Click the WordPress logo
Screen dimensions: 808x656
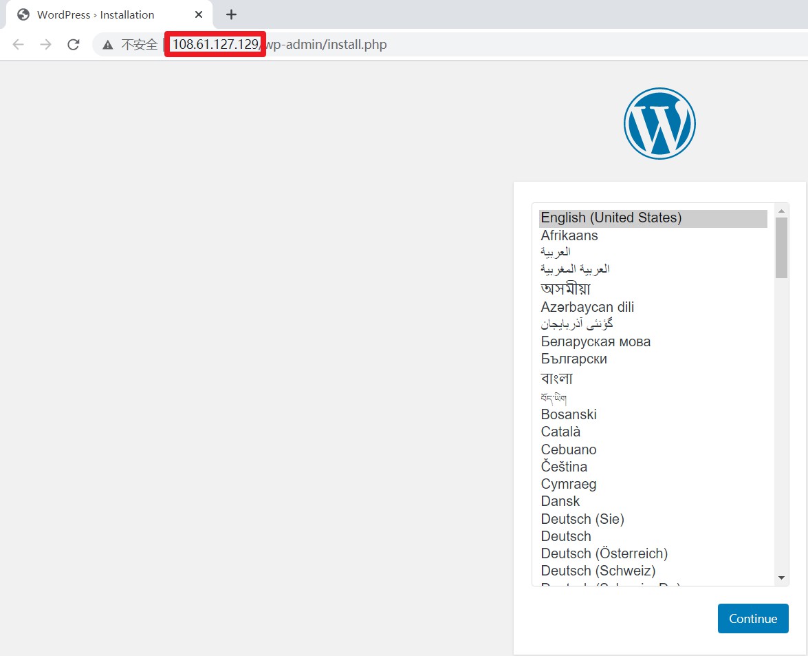click(x=659, y=123)
